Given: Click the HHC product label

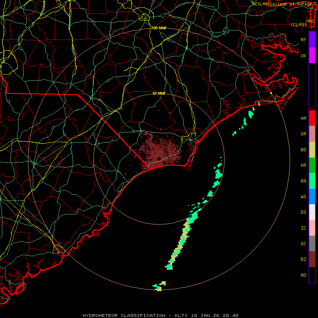Looking at the screenshot, I should point(310,21).
